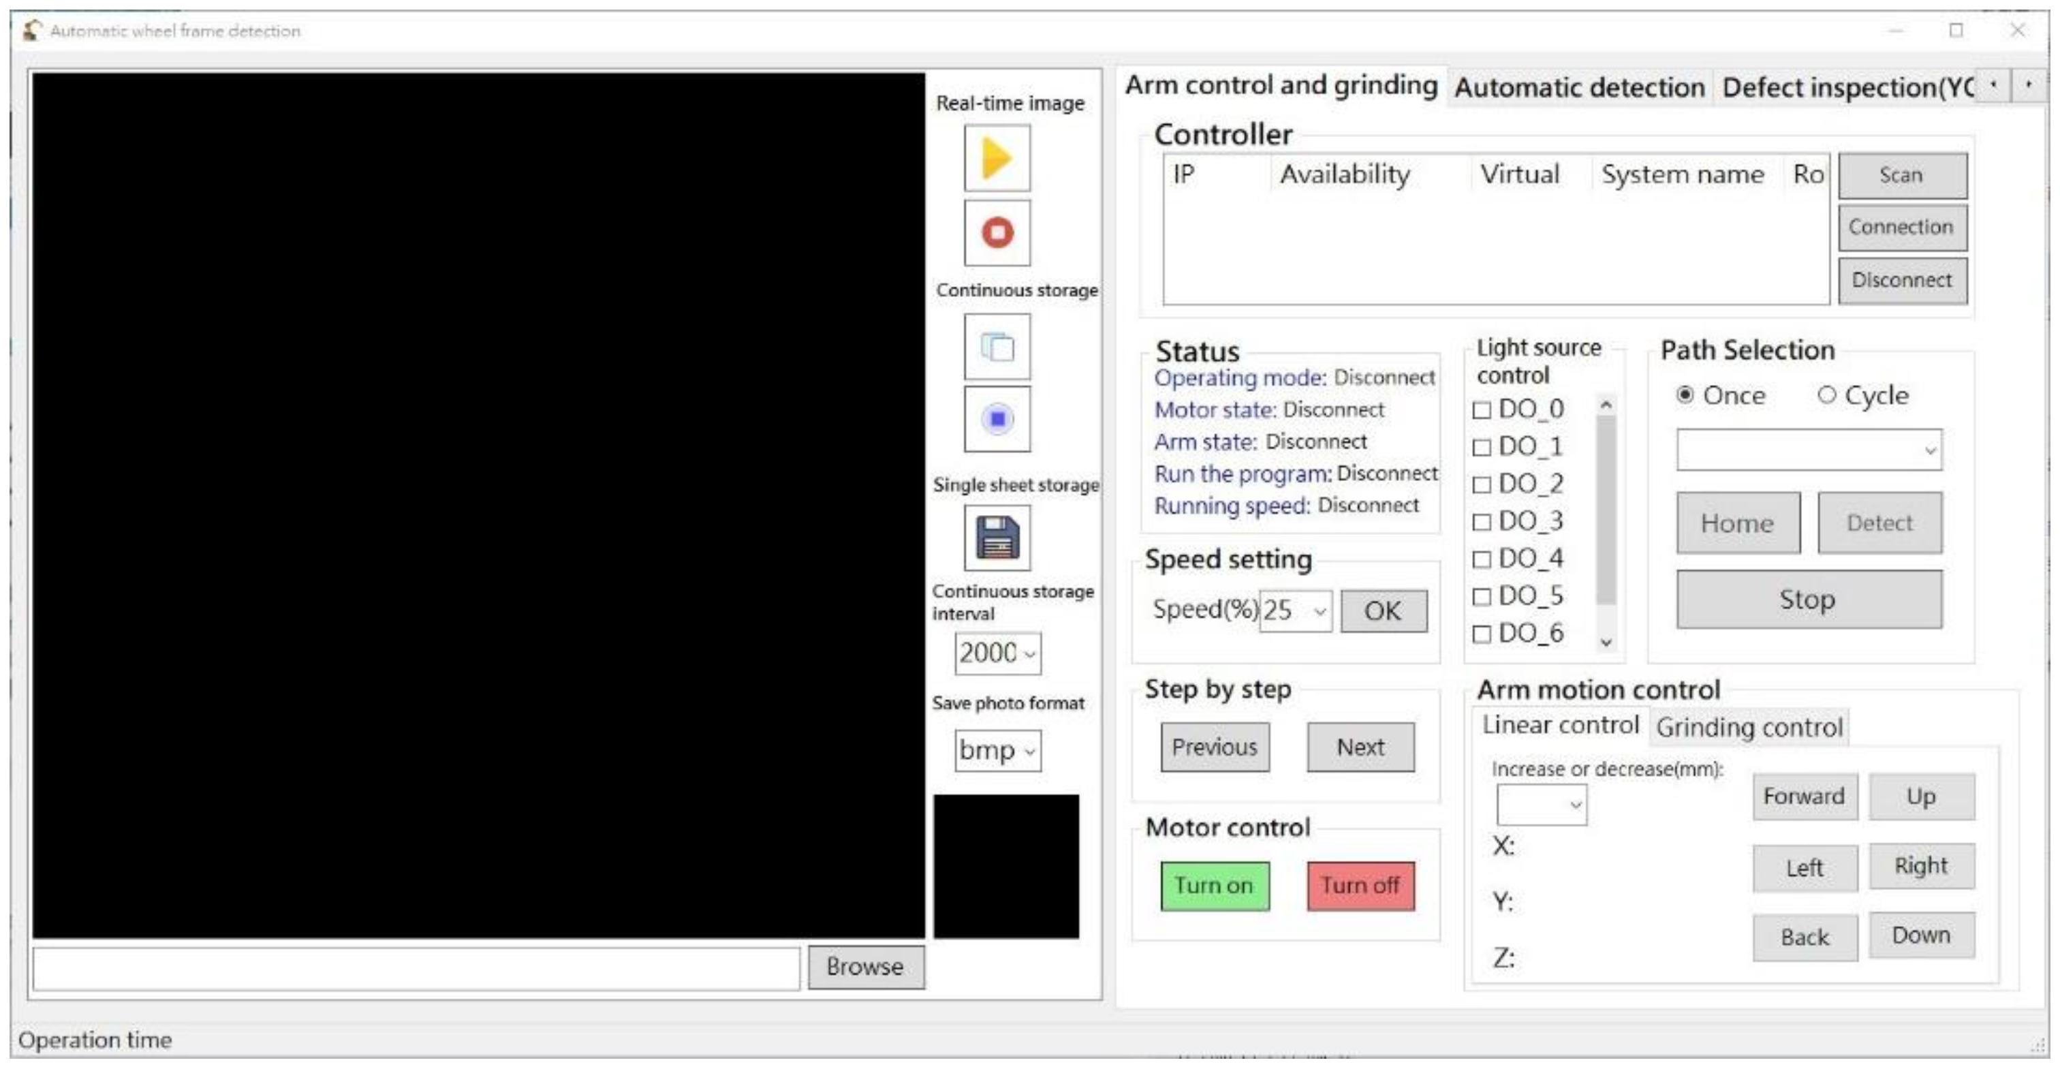Click the file path field beside Browse
Image resolution: width=2060 pixels, height=1069 pixels.
click(416, 968)
